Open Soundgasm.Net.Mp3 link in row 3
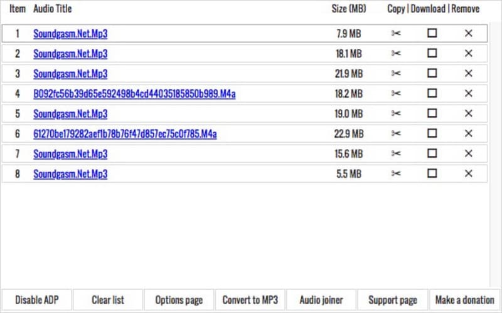 tap(70, 74)
